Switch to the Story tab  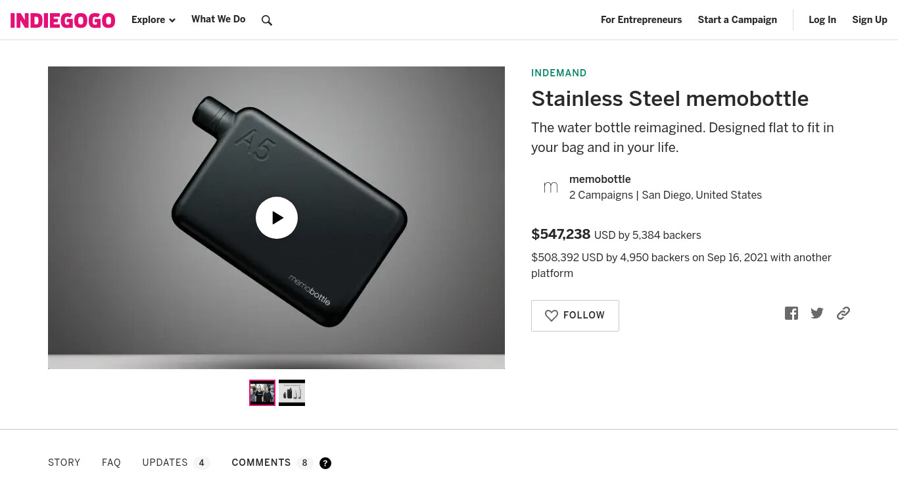64,463
